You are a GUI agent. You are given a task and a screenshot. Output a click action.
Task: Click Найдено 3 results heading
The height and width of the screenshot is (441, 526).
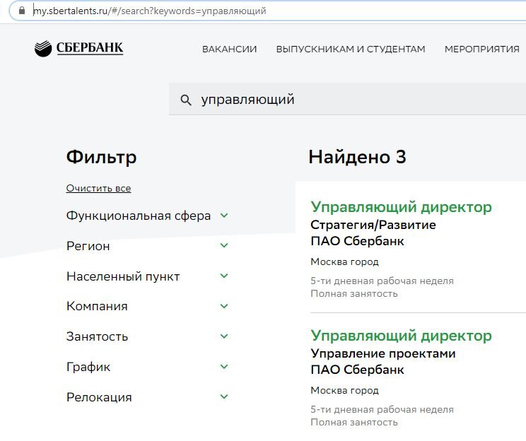tap(357, 157)
